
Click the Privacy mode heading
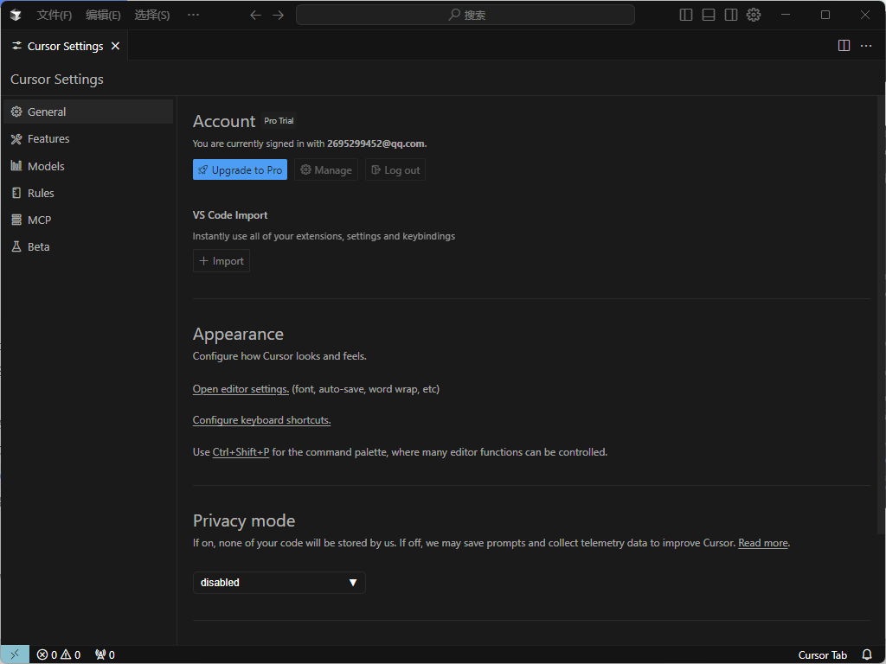pyautogui.click(x=244, y=520)
